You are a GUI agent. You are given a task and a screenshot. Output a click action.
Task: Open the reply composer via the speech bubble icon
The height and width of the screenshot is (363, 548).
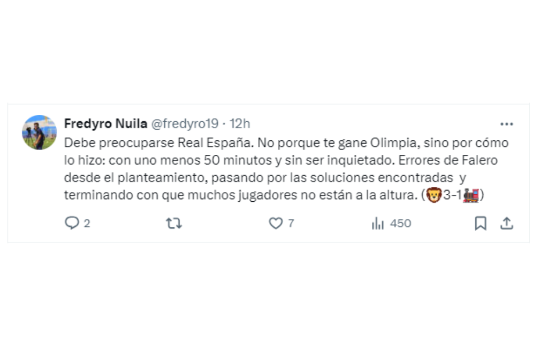pyautogui.click(x=73, y=224)
